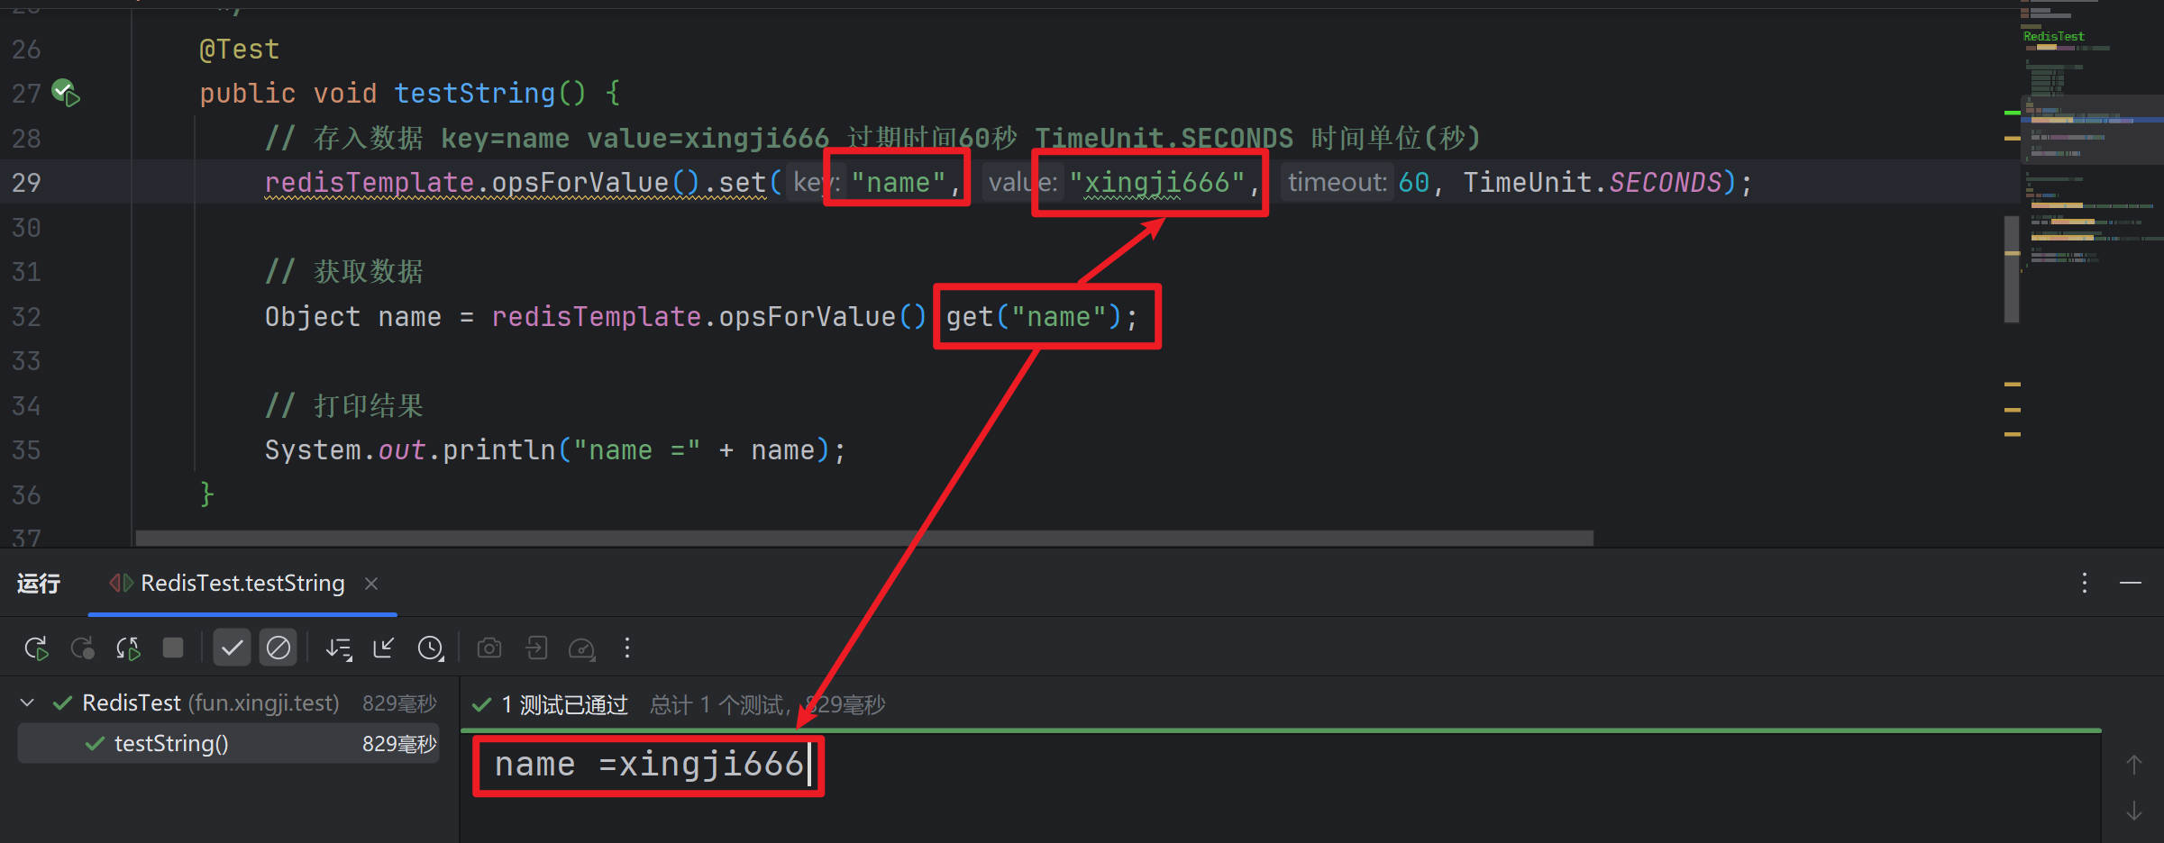The image size is (2164, 843).
Task: Open test history clock icon
Action: pyautogui.click(x=431, y=648)
